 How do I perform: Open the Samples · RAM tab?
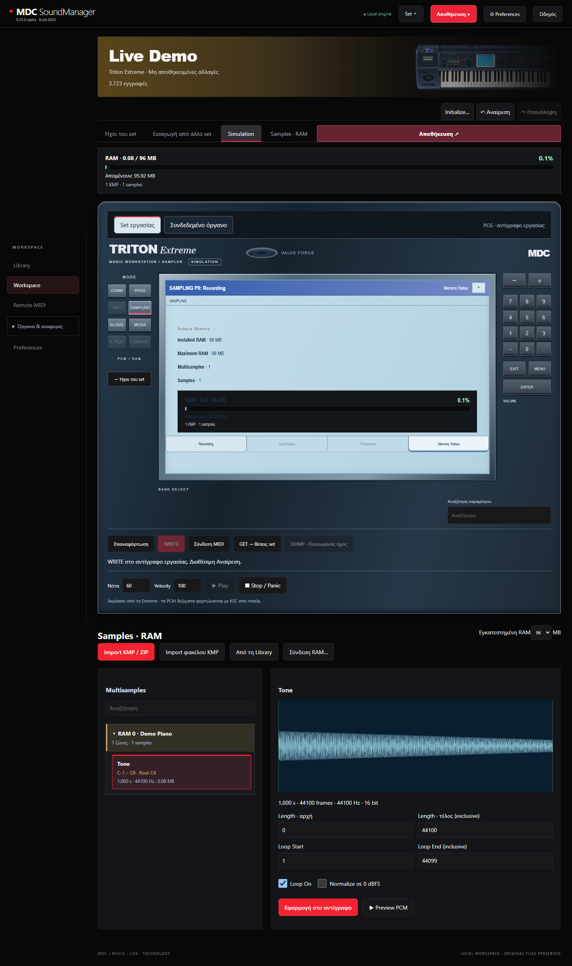pyautogui.click(x=289, y=134)
